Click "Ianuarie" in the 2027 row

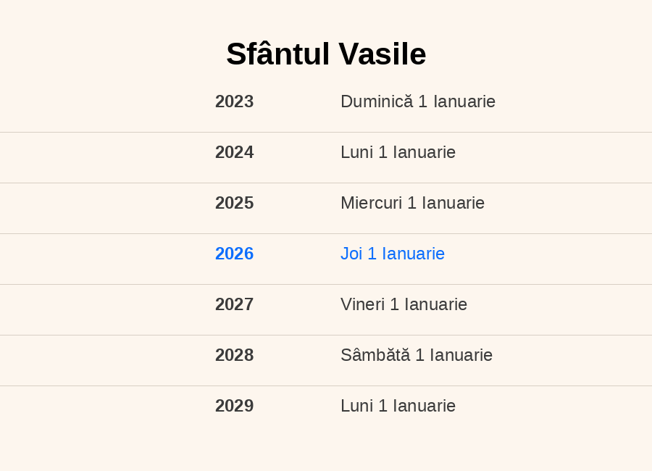[x=436, y=304]
